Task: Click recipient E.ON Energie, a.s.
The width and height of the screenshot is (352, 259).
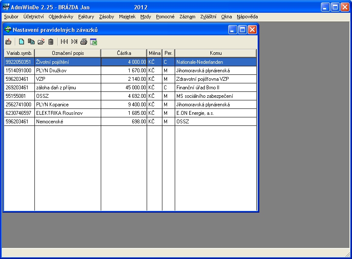Action: 216,113
